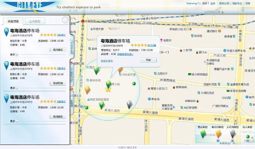
Task: Click the green recommended-spot pin in legend
Action: coord(203,134)
